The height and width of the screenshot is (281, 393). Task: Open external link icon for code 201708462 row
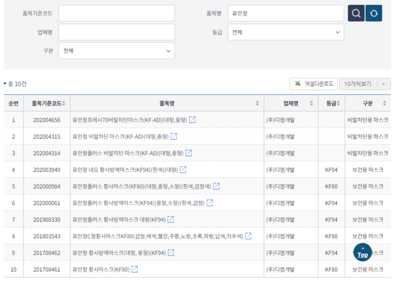click(171, 252)
